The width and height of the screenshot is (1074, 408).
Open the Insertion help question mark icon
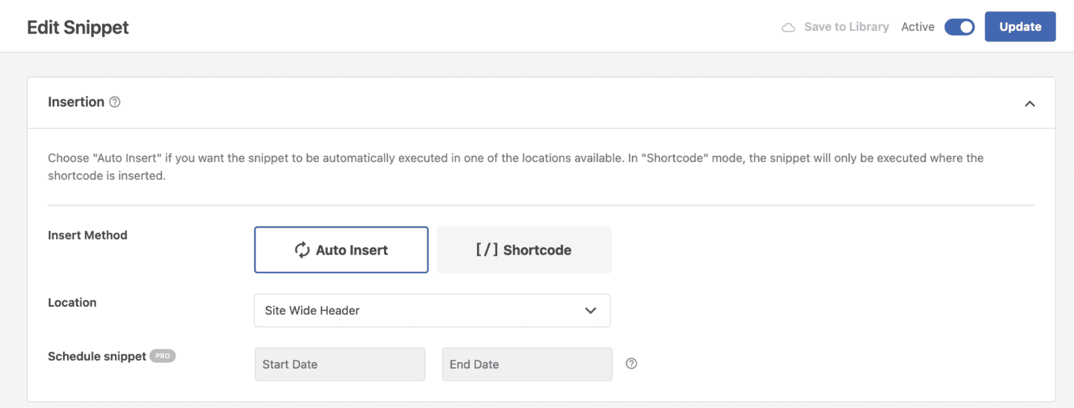pos(115,102)
